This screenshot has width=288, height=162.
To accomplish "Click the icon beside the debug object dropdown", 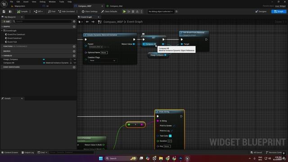I will 177,12.
